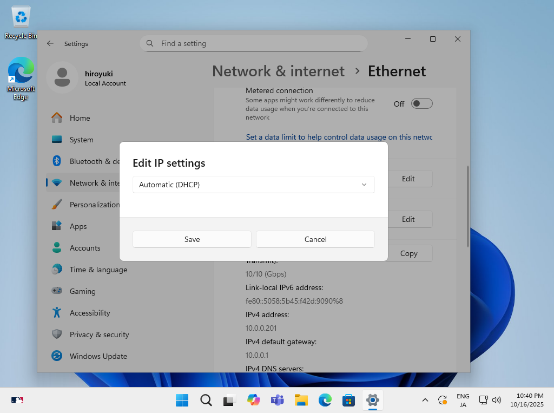
Task: Click the back arrow in Settings
Action: coord(50,44)
